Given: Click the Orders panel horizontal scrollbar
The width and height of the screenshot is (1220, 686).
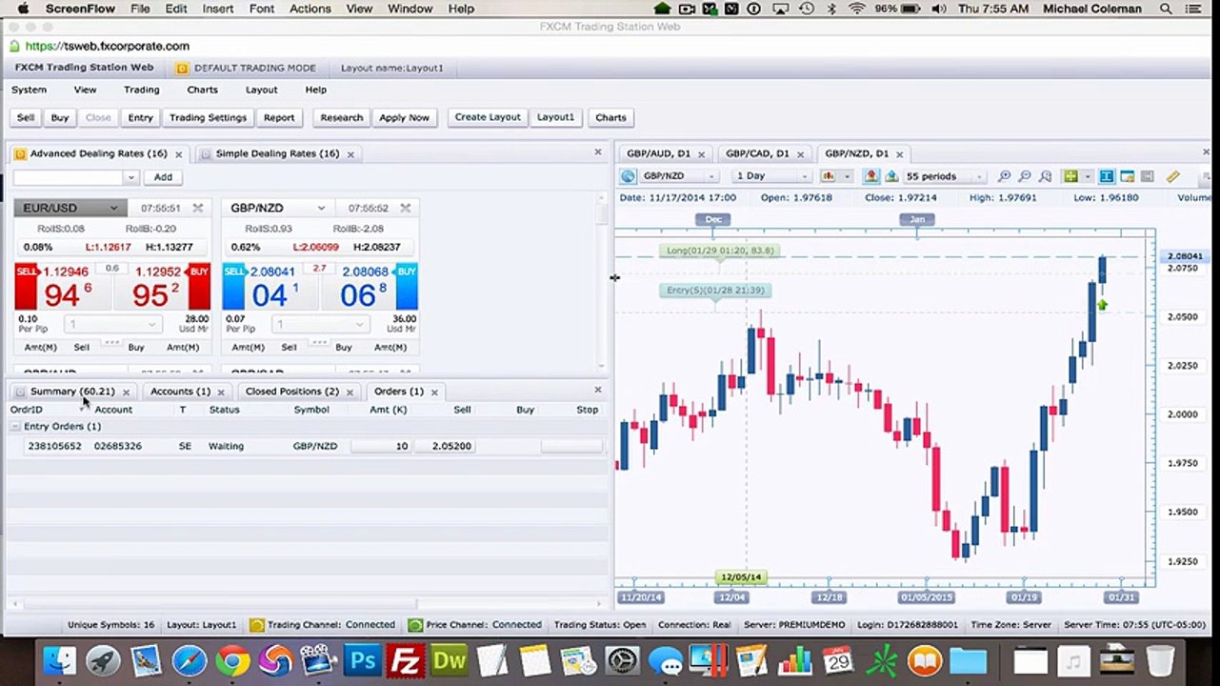Looking at the screenshot, I should tap(221, 603).
